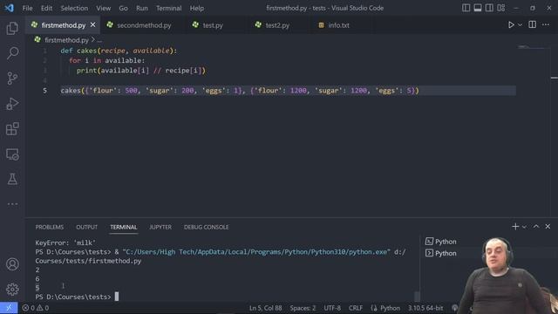
Task: Switch to the PROBLEMS panel tab
Action: (50, 227)
